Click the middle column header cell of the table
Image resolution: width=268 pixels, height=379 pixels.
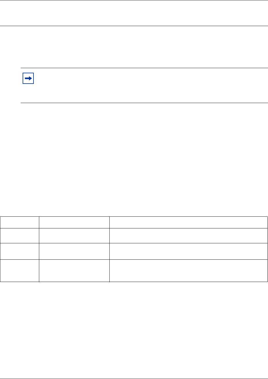click(74, 222)
